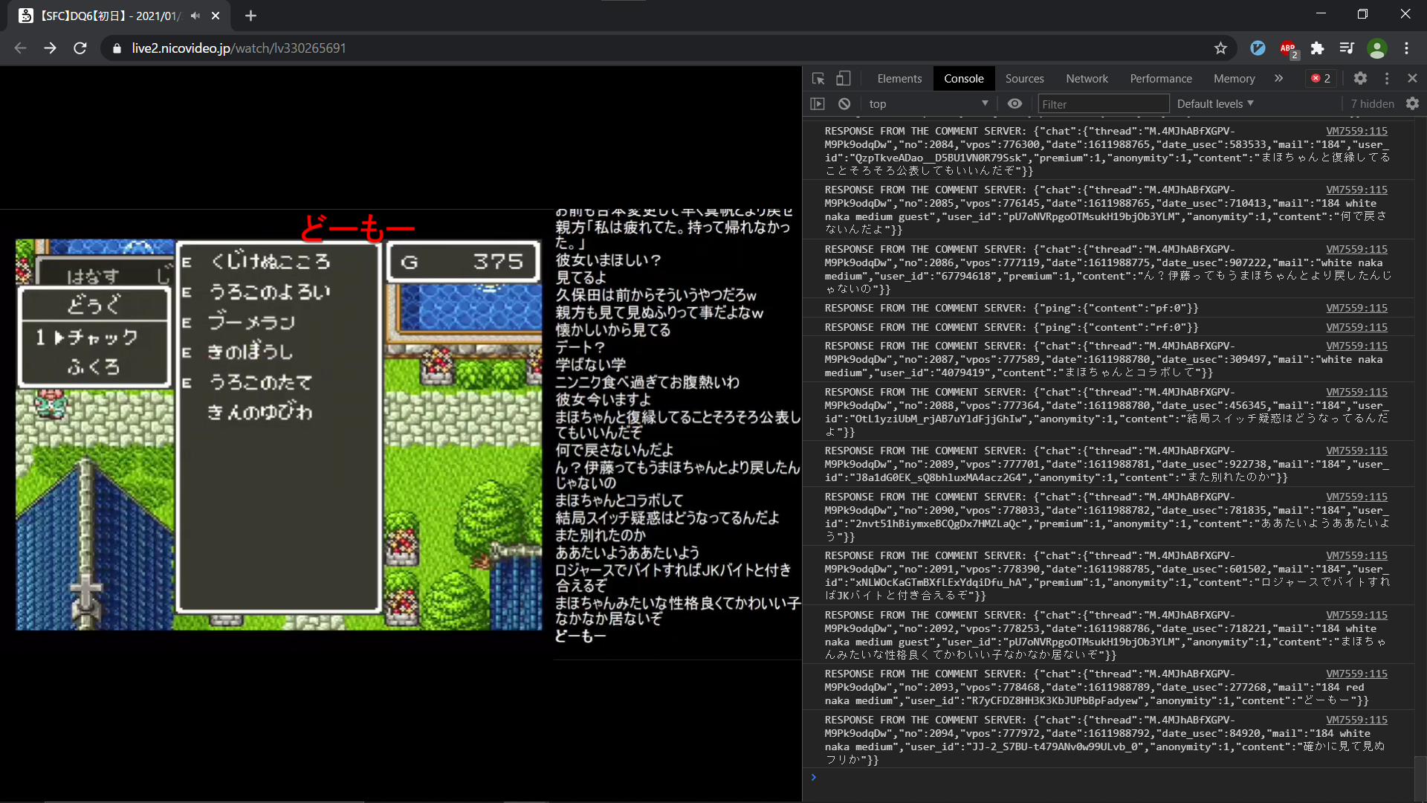Open DevTools customize three-dot menu
1427x803 pixels.
coord(1387,78)
